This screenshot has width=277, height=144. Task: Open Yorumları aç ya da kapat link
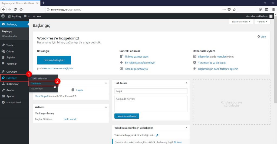pos(212,63)
